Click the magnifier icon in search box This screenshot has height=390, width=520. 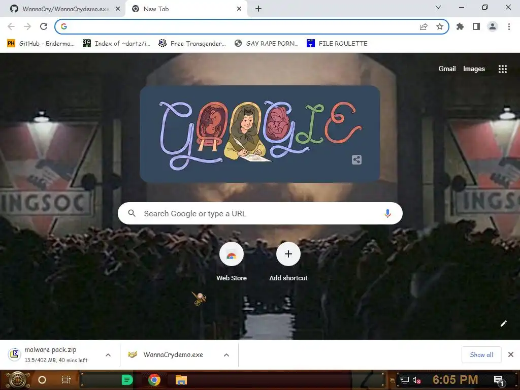[132, 213]
